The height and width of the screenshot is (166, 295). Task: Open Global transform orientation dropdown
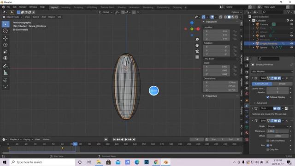pyautogui.click(x=106, y=12)
